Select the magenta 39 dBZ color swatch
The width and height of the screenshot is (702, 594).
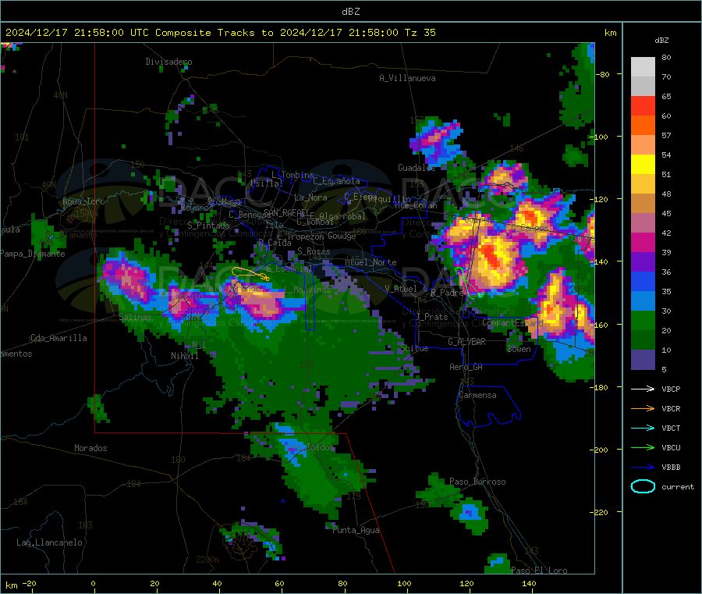(643, 242)
